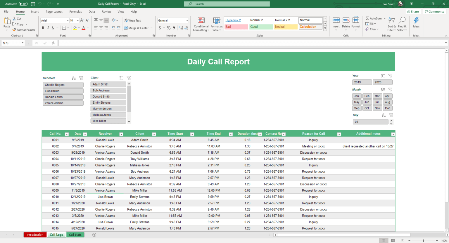
Task: Open the Formulas ribbon tab
Action: 75,11
